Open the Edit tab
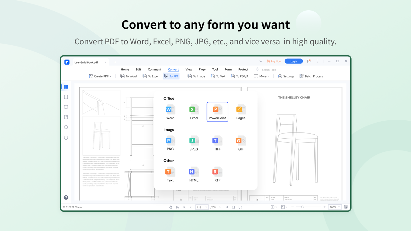 (138, 69)
